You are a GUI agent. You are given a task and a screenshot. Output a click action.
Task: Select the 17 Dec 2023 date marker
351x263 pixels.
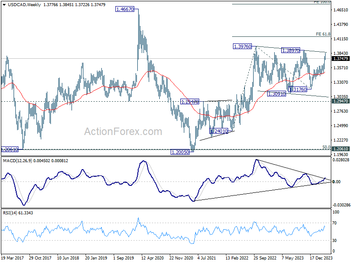pos(320,259)
